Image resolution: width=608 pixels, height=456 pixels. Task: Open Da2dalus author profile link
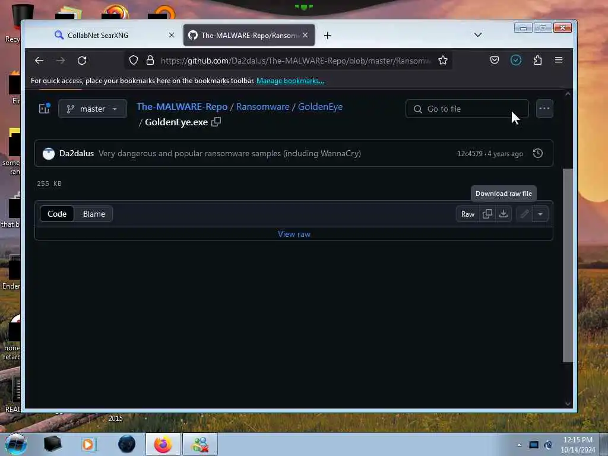[77, 154]
